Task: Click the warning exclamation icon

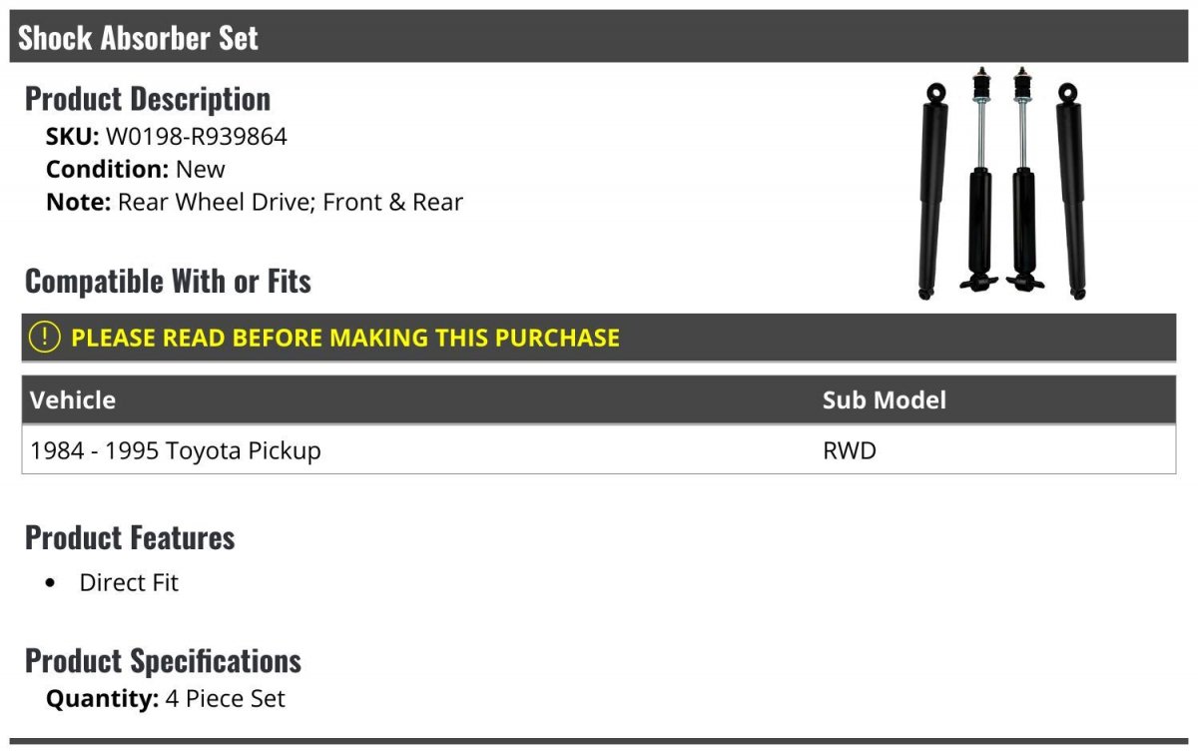Action: coord(45,338)
